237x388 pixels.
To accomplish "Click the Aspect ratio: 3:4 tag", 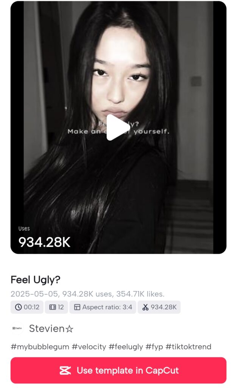I will 103,307.
